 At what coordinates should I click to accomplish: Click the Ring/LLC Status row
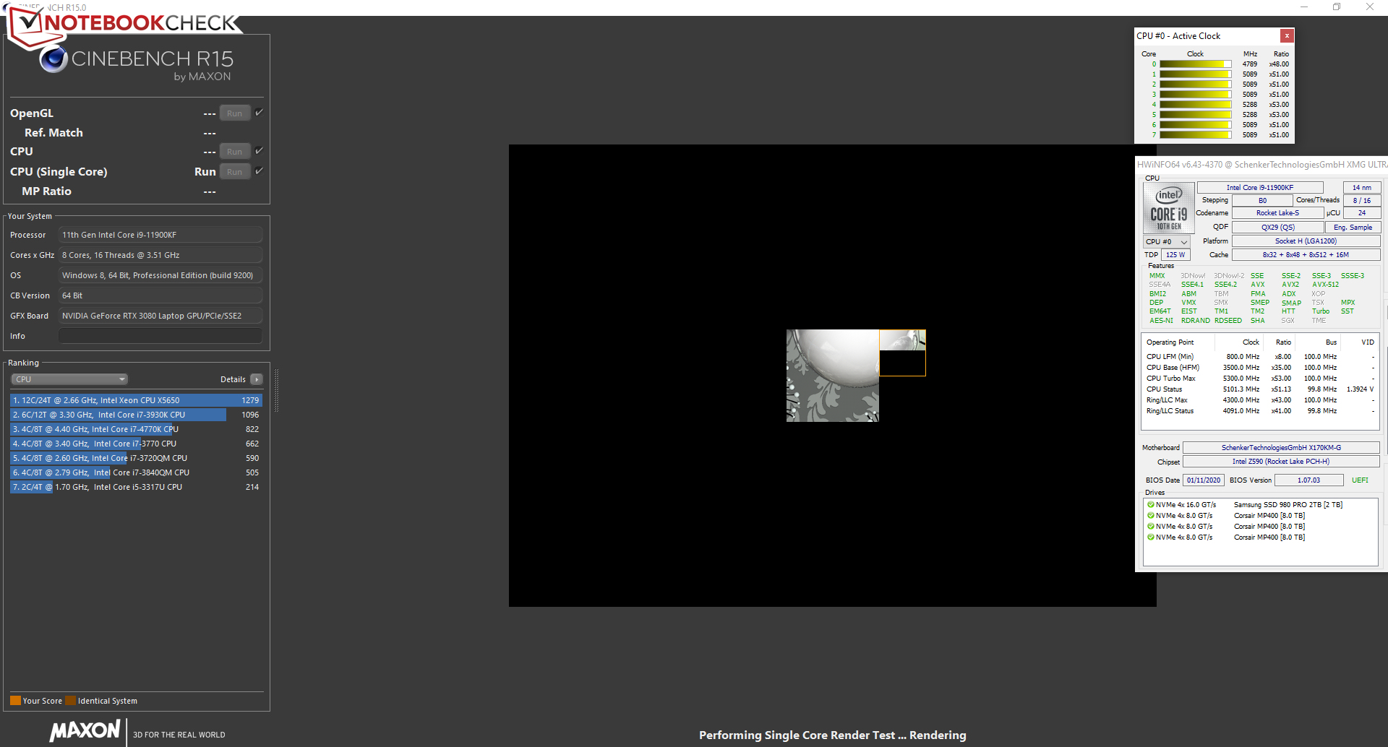[x=1259, y=411]
